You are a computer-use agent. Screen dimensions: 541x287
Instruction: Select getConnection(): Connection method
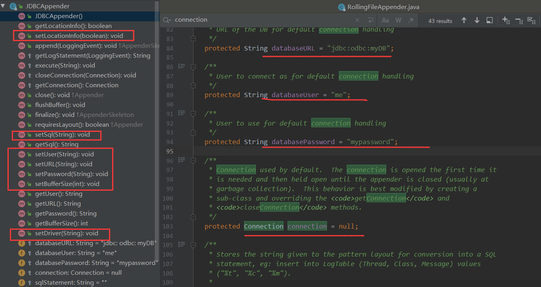[x=77, y=85]
